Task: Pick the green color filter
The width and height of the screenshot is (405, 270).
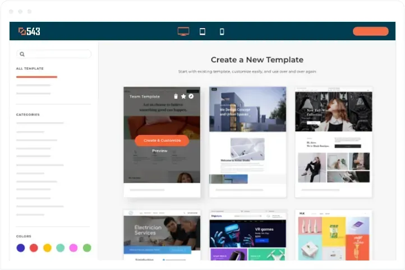Action: (x=87, y=248)
